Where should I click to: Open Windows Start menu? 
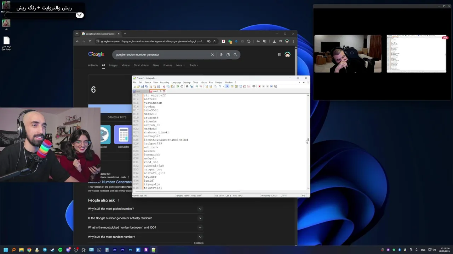pyautogui.click(x=6, y=250)
